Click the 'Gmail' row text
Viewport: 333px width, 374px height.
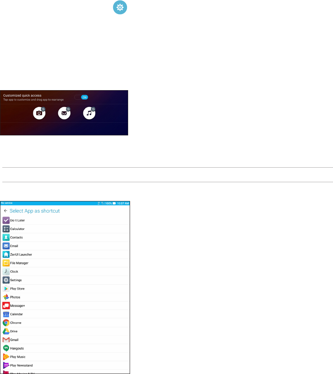tap(14, 340)
